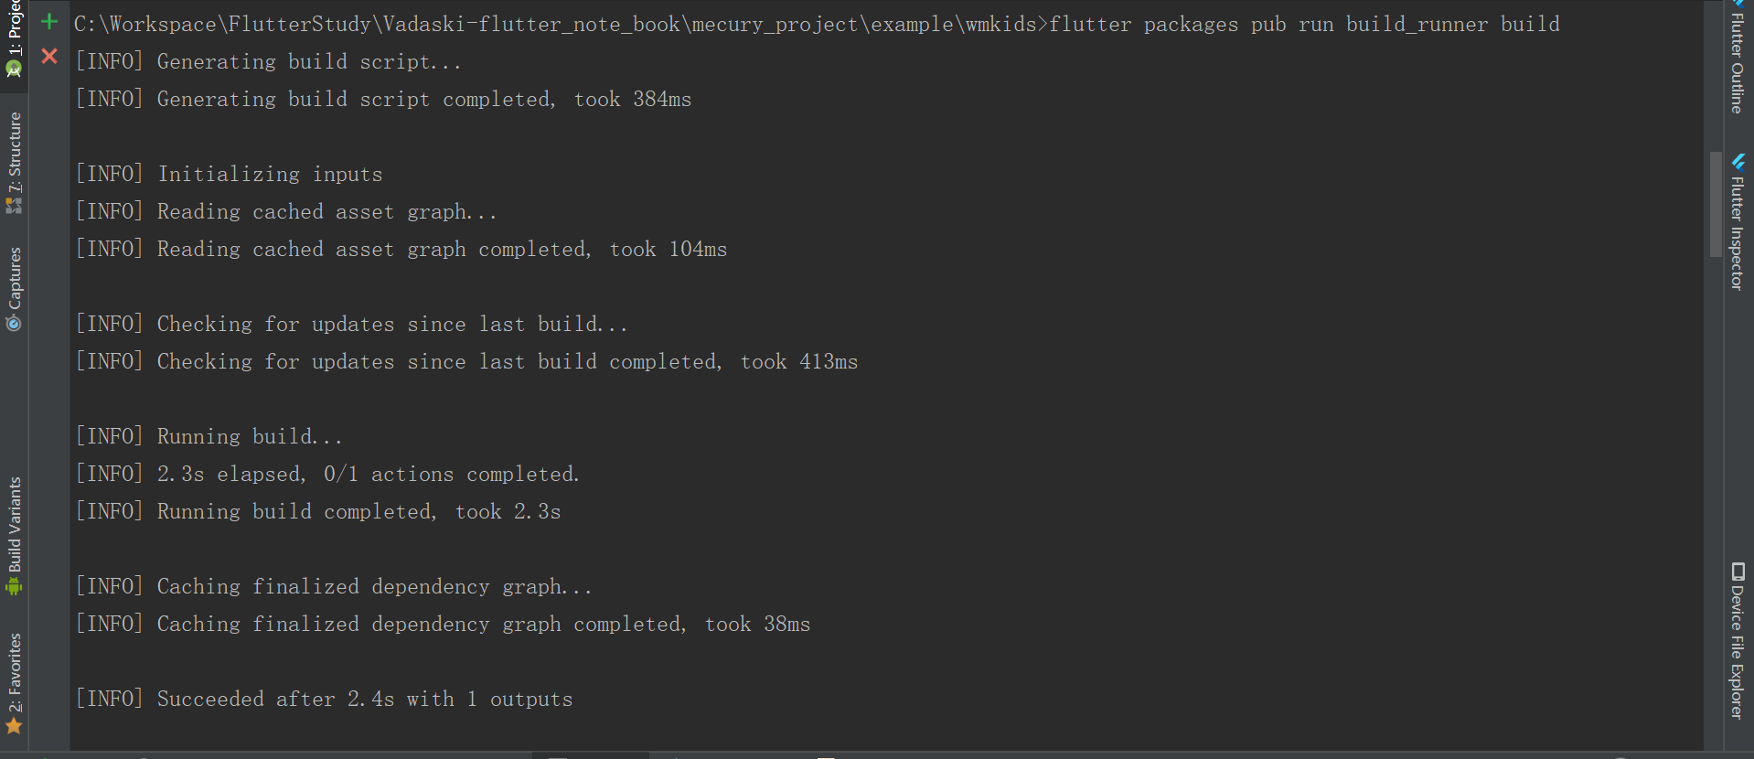The height and width of the screenshot is (759, 1754).
Task: Open the Build Variants panel
Action: [14, 536]
